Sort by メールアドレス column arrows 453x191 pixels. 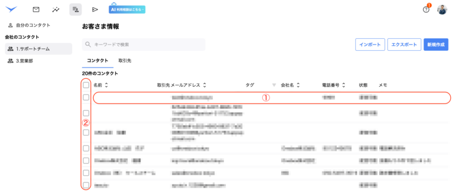click(204, 85)
